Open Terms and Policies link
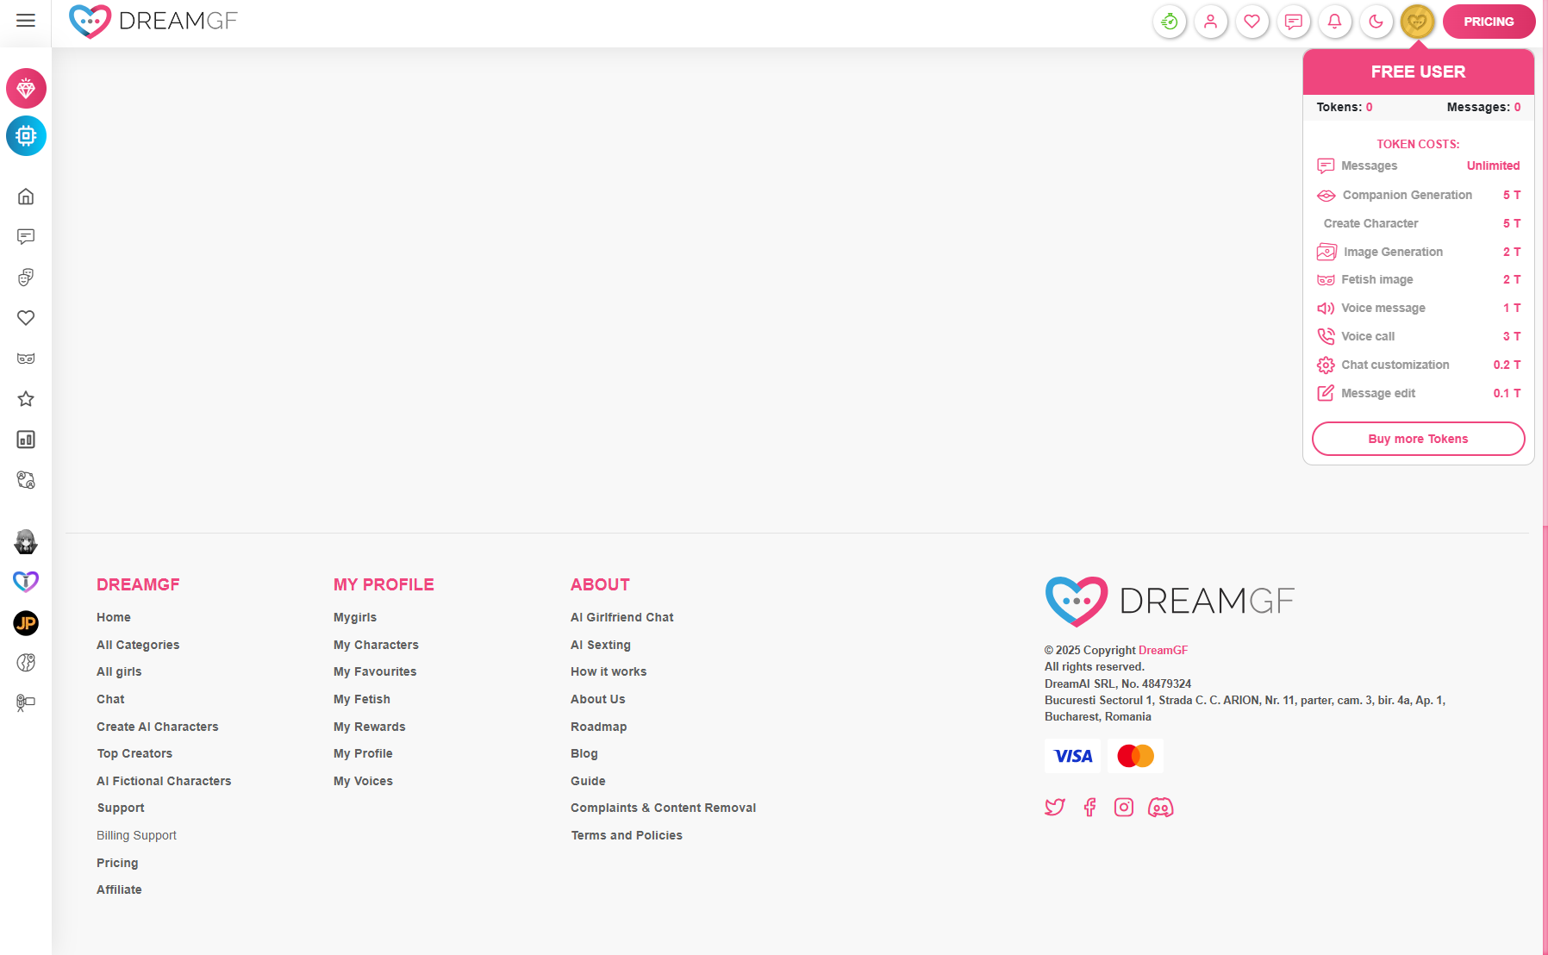The height and width of the screenshot is (955, 1548). [x=626, y=835]
